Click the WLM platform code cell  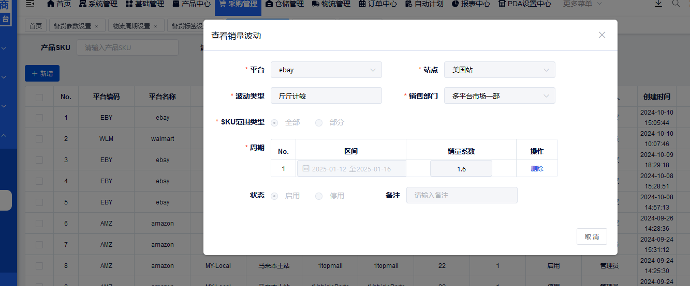tap(106, 139)
